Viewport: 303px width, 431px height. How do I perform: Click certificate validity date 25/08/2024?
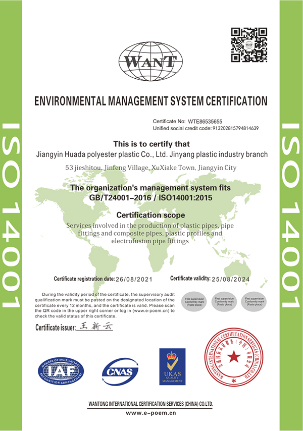click(x=231, y=279)
